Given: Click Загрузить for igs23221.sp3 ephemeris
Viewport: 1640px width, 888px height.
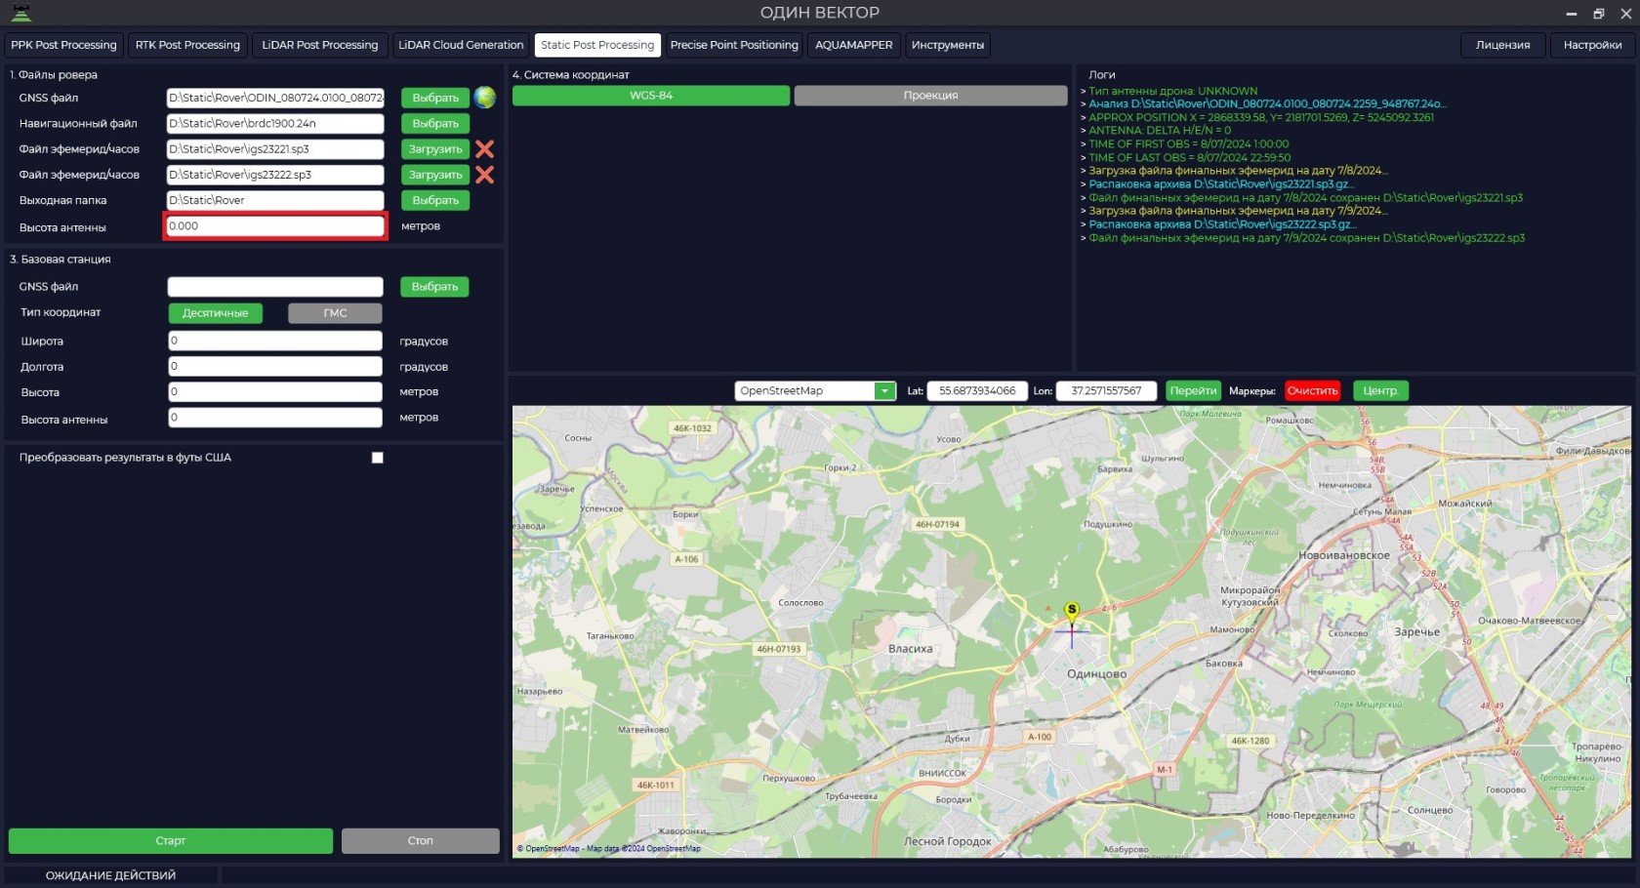Looking at the screenshot, I should click(435, 149).
